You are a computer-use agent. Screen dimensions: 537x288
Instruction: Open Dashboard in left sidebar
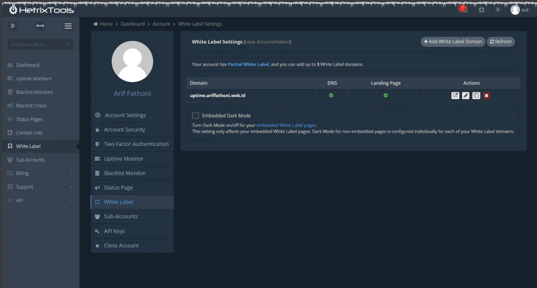click(27, 65)
